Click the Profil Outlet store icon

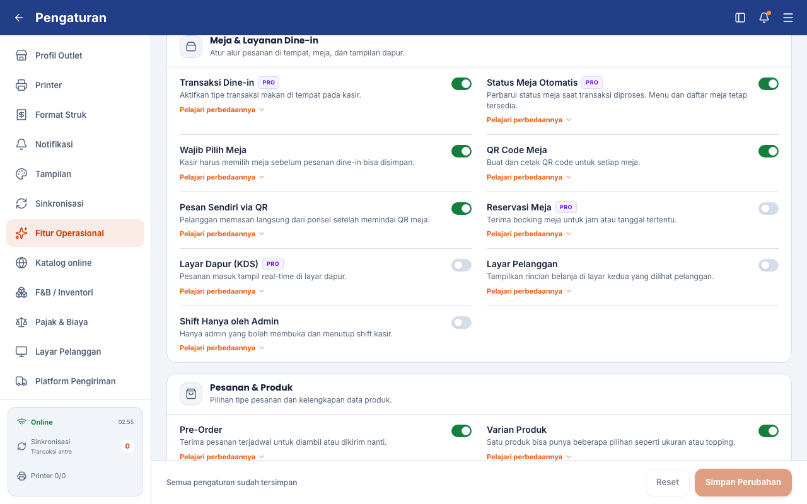coord(21,55)
